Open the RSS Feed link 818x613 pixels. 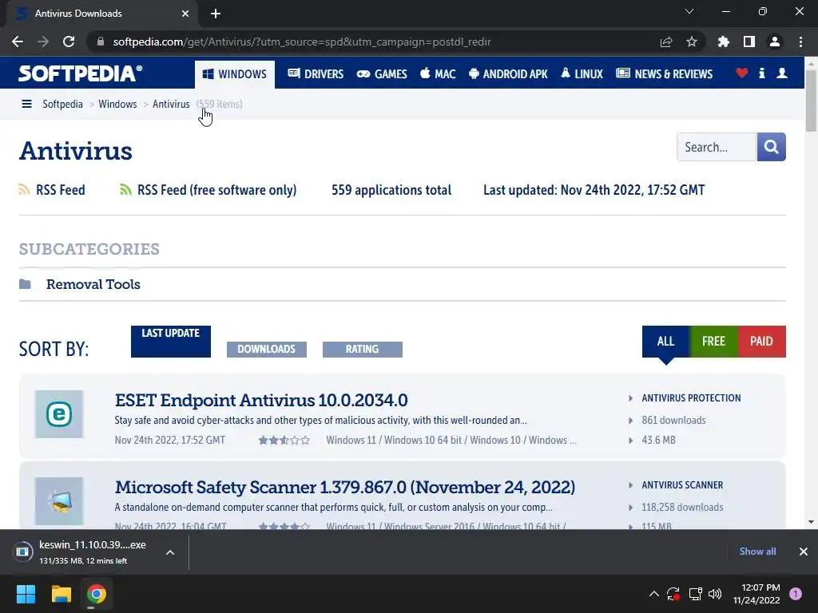click(52, 190)
